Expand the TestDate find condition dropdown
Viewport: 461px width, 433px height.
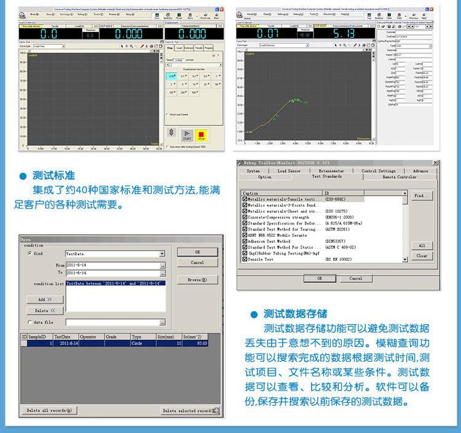[162, 253]
